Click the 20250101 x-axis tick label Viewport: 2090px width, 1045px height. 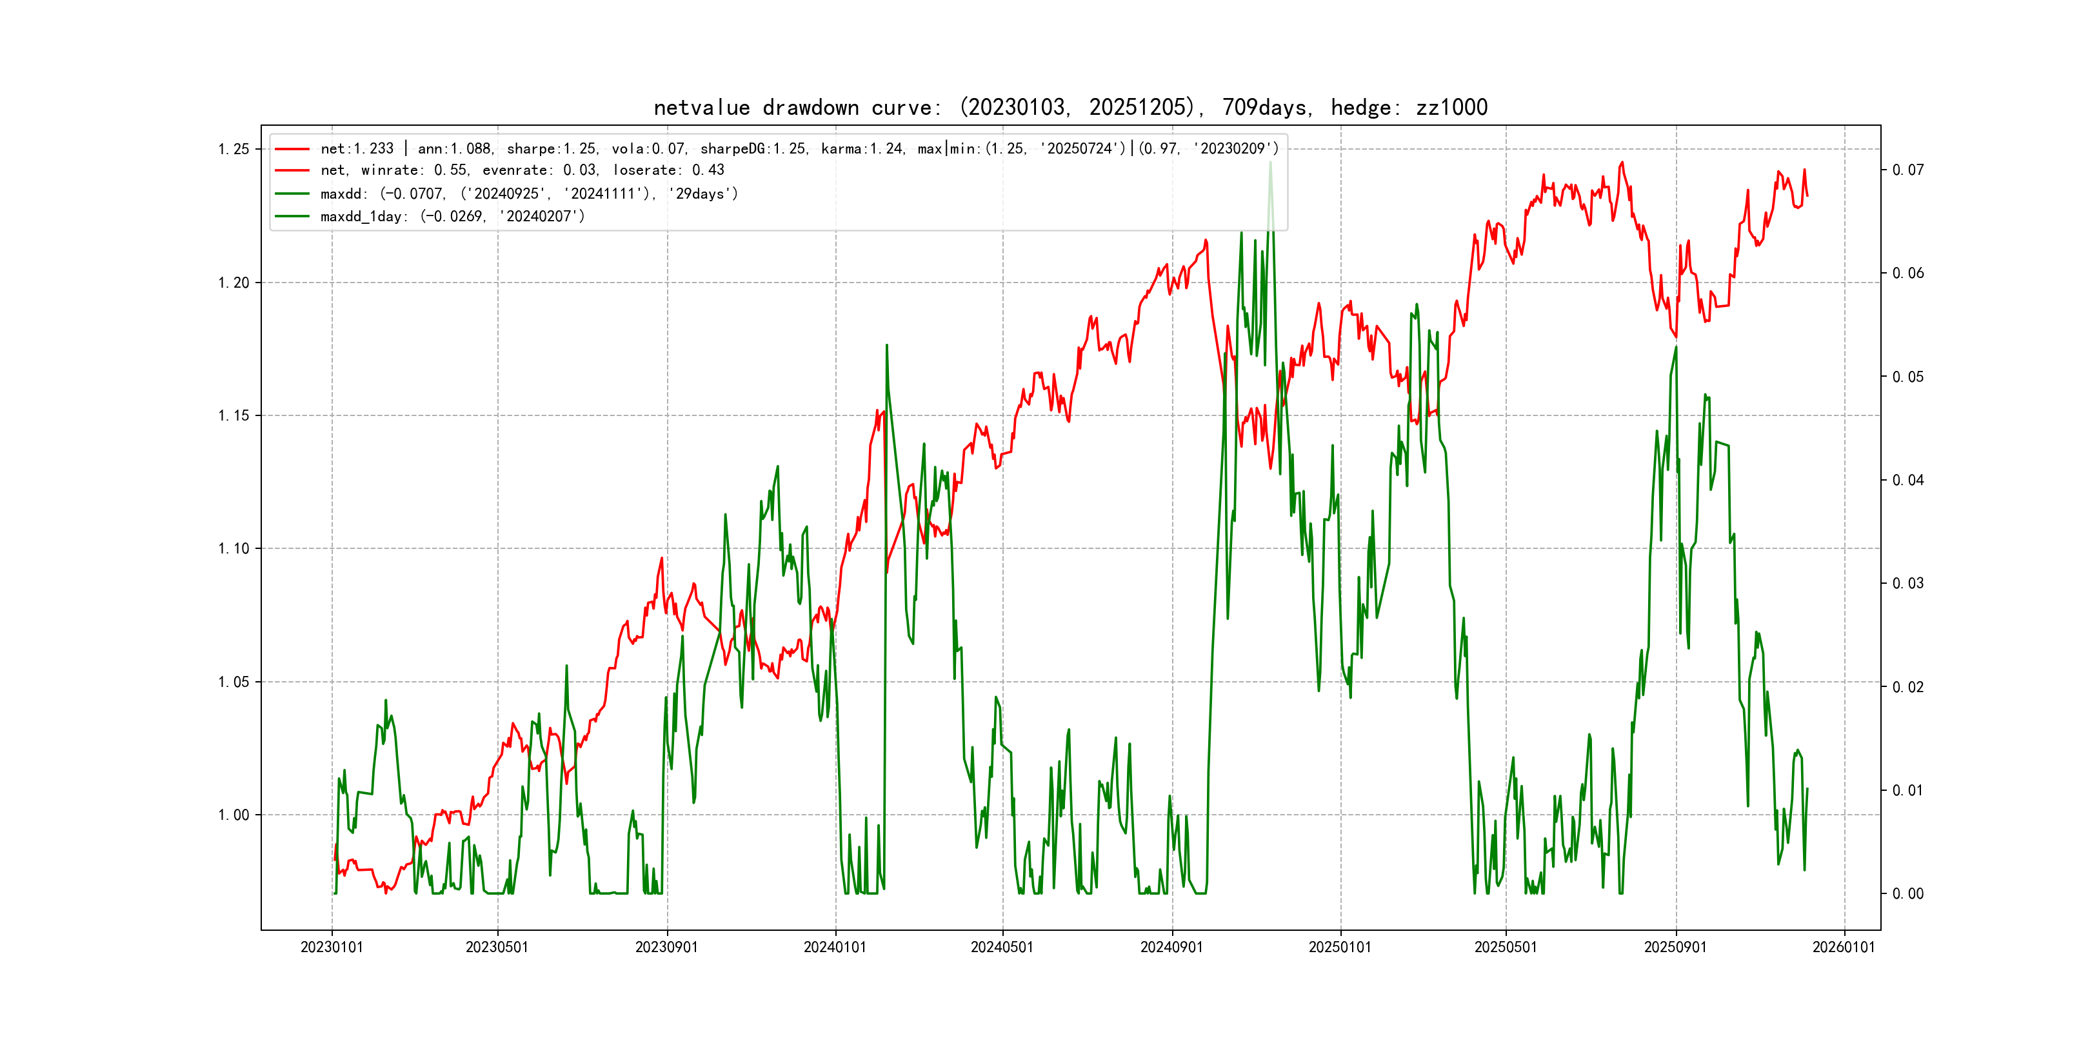pyautogui.click(x=1340, y=947)
